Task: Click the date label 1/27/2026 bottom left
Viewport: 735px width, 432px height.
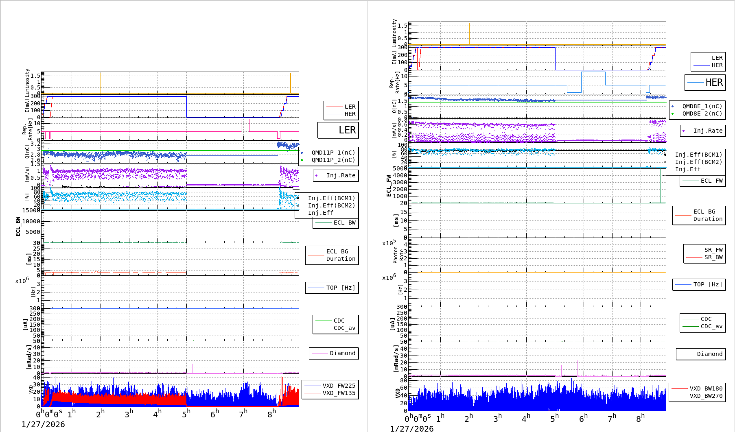Action: 43,424
